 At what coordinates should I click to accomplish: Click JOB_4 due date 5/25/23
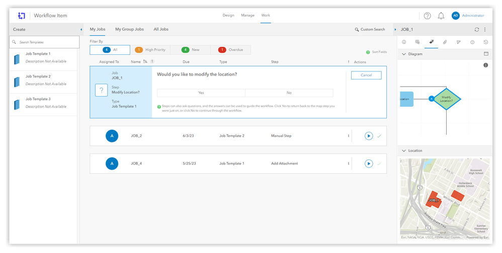click(x=189, y=163)
